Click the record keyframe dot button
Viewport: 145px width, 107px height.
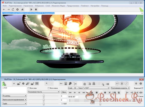click(x=105, y=93)
